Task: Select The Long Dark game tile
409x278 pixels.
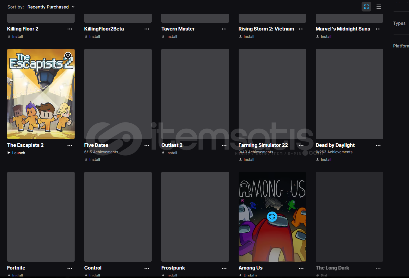Action: click(349, 217)
